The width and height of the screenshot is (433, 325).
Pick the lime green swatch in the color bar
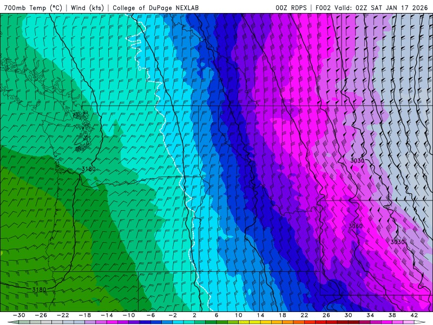[x=233, y=322]
